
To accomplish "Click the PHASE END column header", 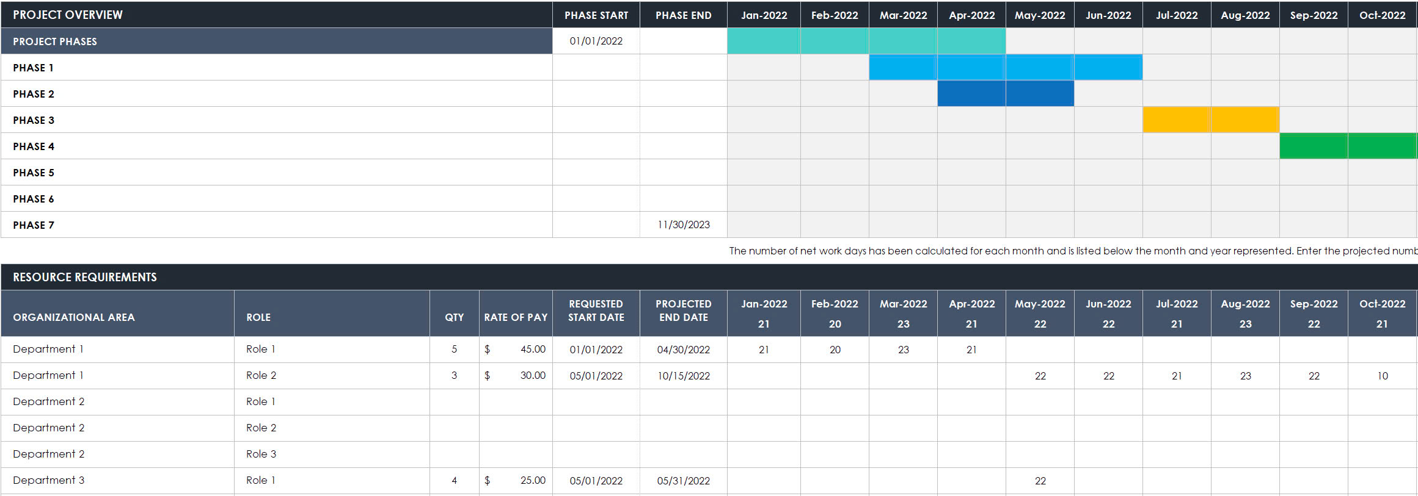I will pos(683,15).
